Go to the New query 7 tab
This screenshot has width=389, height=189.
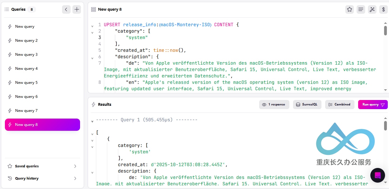[x=42, y=111]
